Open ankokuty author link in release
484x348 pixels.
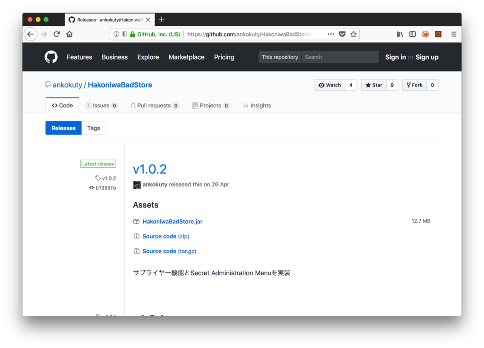pyautogui.click(x=155, y=185)
